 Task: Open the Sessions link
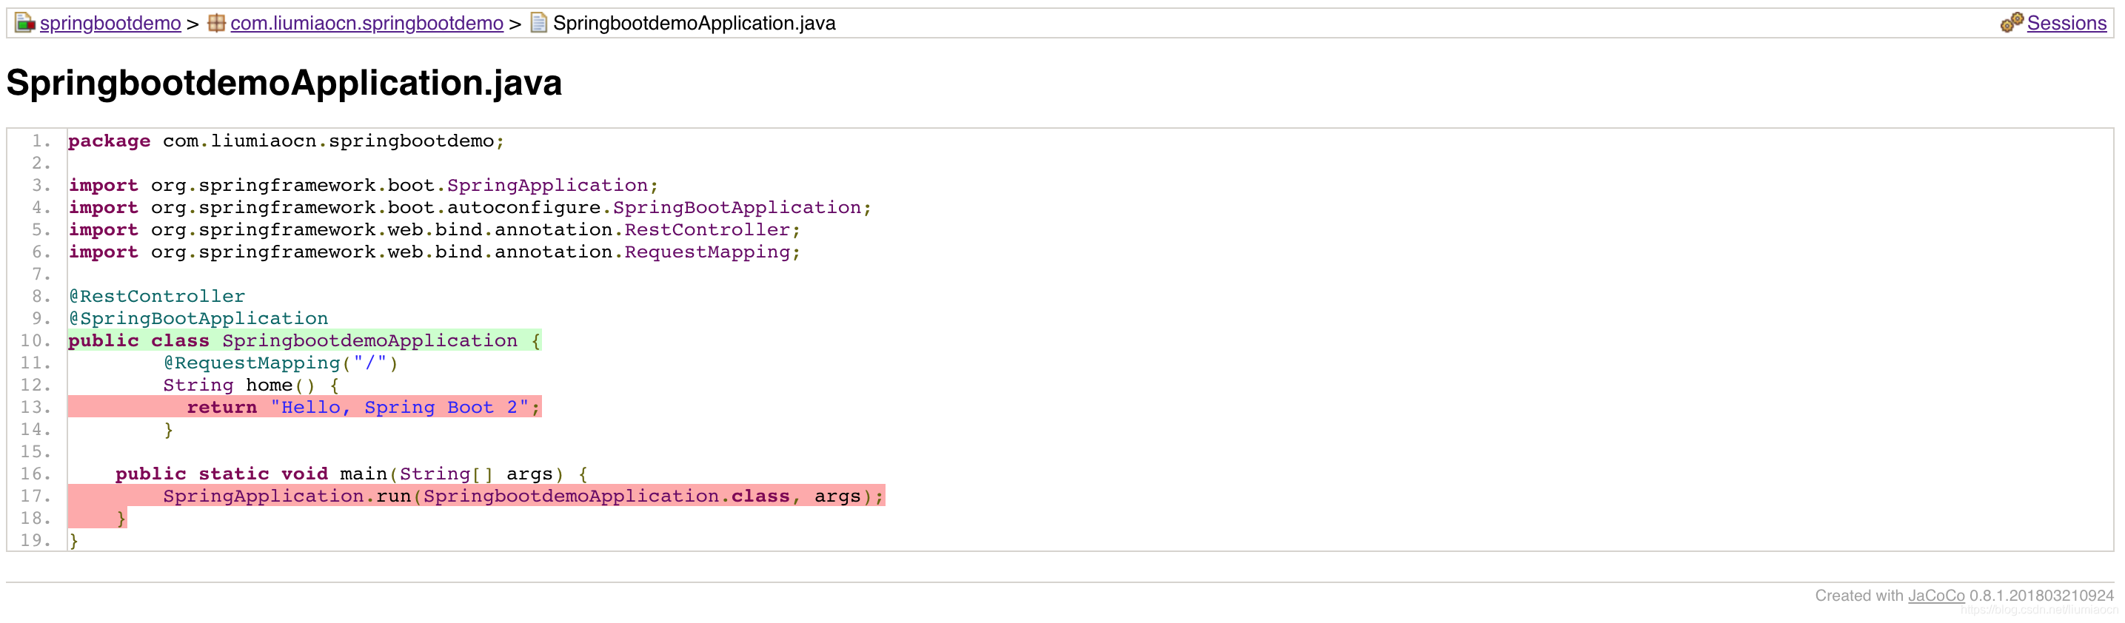tap(2067, 23)
